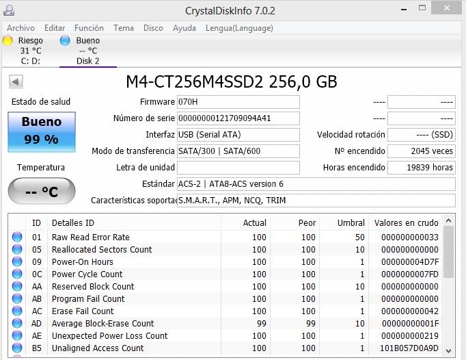Click the Estándar field ACS-2
Viewport: 466px width, 360px height.
point(316,183)
